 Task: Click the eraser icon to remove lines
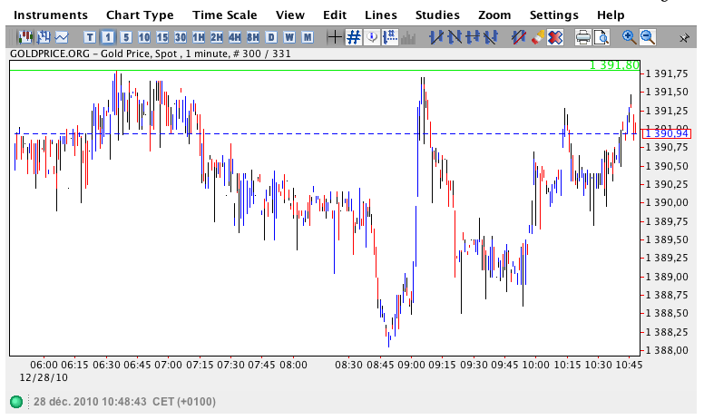coord(536,37)
